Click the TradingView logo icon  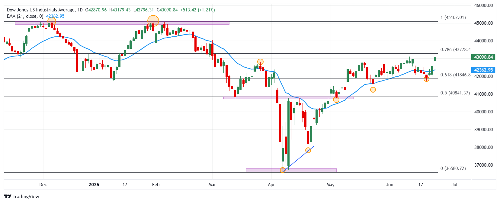[x=8, y=196]
